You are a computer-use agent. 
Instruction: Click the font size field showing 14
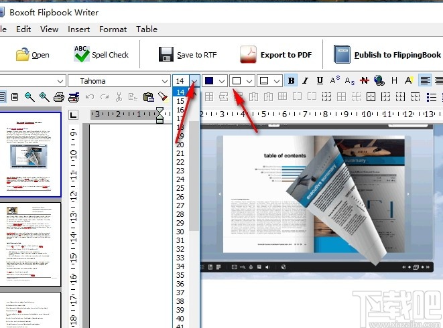[181, 81]
